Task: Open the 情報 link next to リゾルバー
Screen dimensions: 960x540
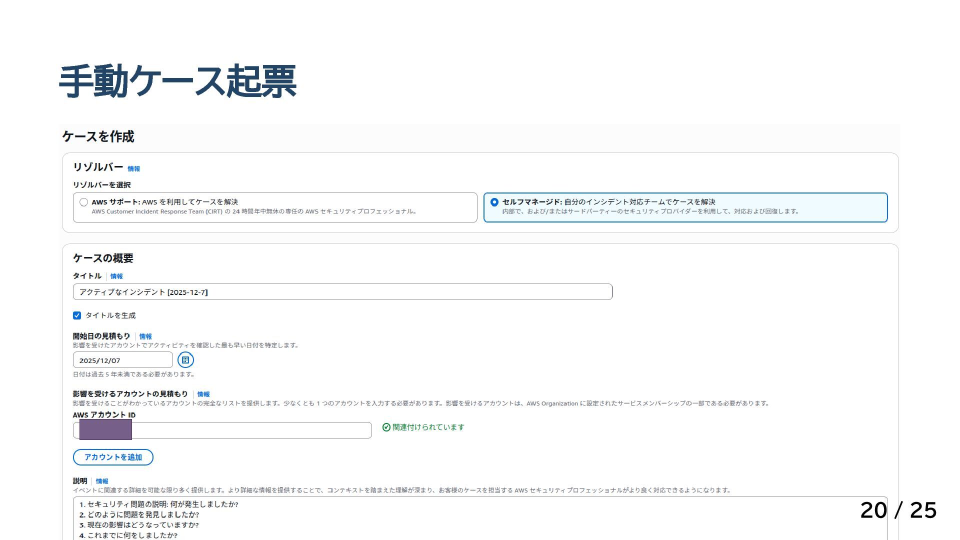Action: 133,169
